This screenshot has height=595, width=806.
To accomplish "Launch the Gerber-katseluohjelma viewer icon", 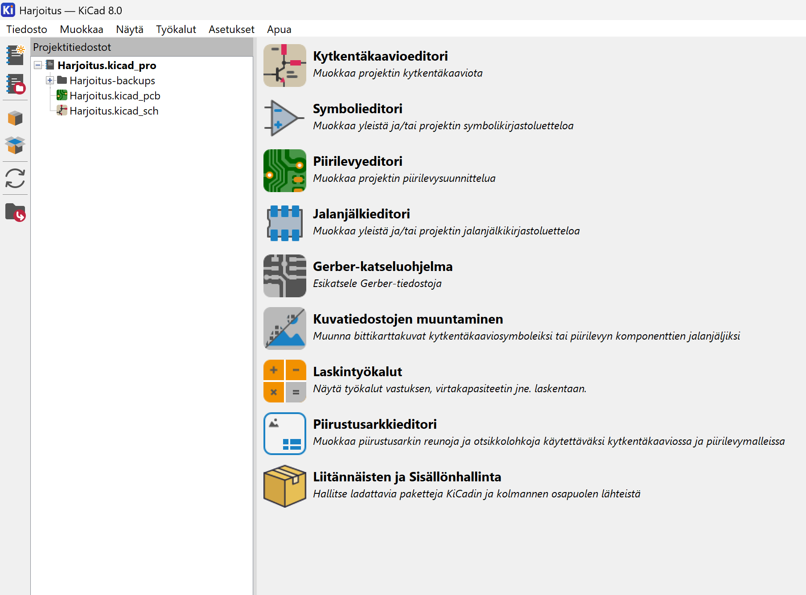I will pos(285,276).
